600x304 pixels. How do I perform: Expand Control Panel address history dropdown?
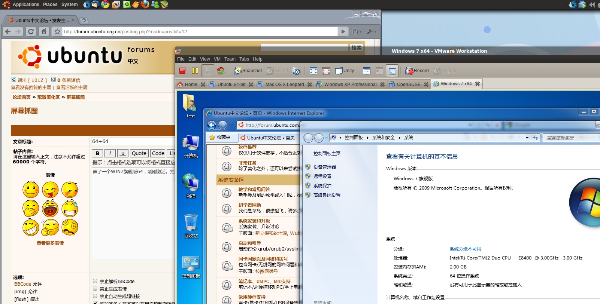click(x=527, y=138)
